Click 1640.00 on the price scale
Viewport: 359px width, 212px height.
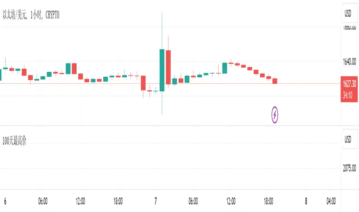click(349, 61)
